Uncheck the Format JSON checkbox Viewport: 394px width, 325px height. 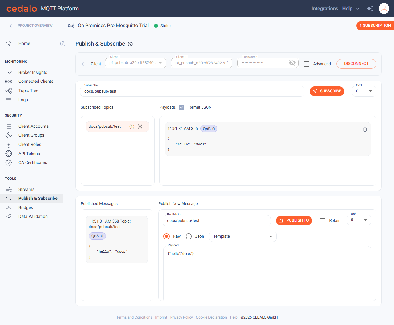pyautogui.click(x=182, y=107)
